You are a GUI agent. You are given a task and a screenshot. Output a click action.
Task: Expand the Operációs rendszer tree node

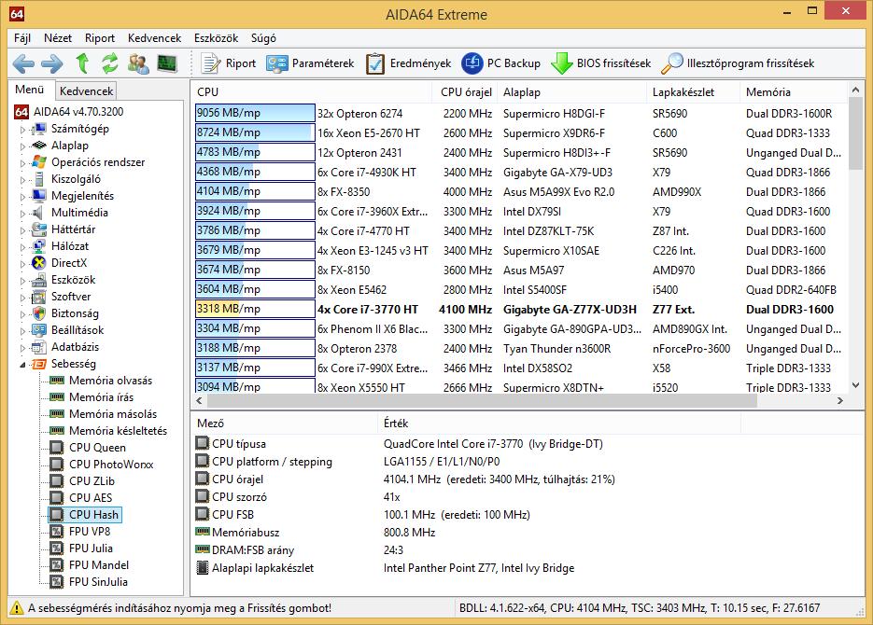22,163
